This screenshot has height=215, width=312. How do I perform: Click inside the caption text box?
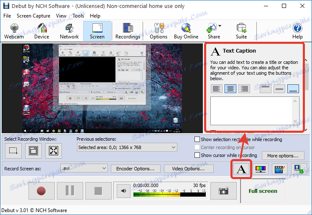pyautogui.click(x=251, y=111)
